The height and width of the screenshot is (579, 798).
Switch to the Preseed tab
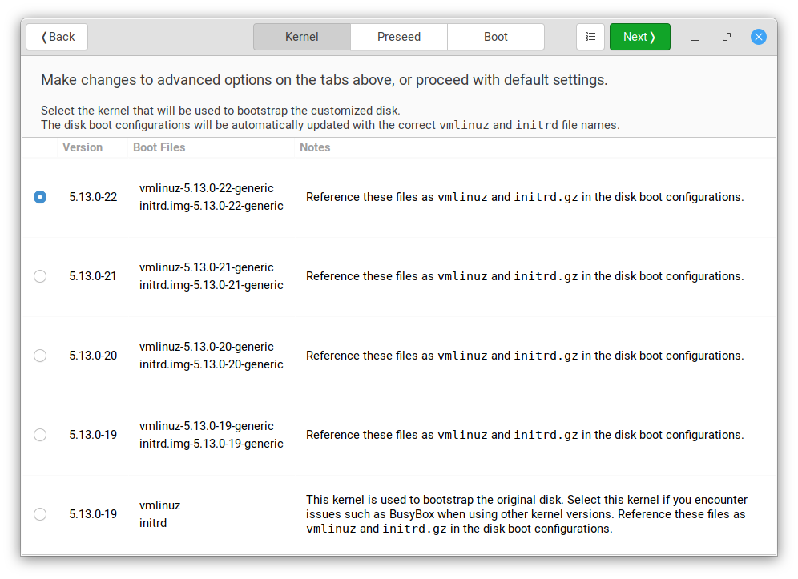pyautogui.click(x=399, y=37)
